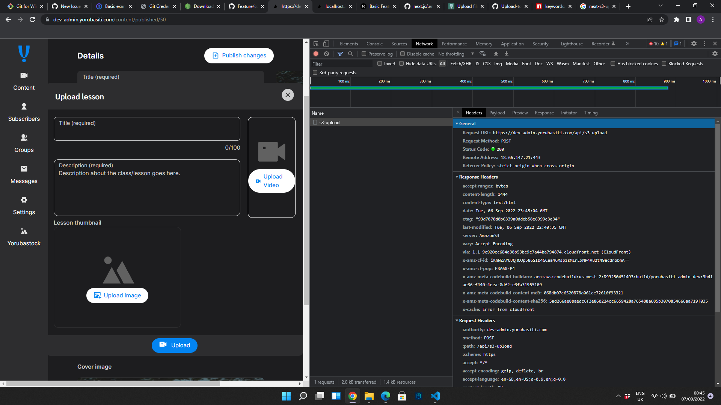This screenshot has width=721, height=405.
Task: Click the DevTools inspect element icon
Action: click(x=316, y=43)
